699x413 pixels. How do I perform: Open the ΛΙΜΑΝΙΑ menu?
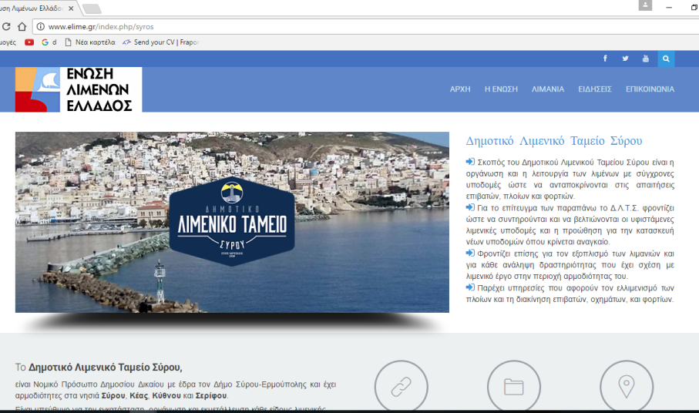(548, 89)
